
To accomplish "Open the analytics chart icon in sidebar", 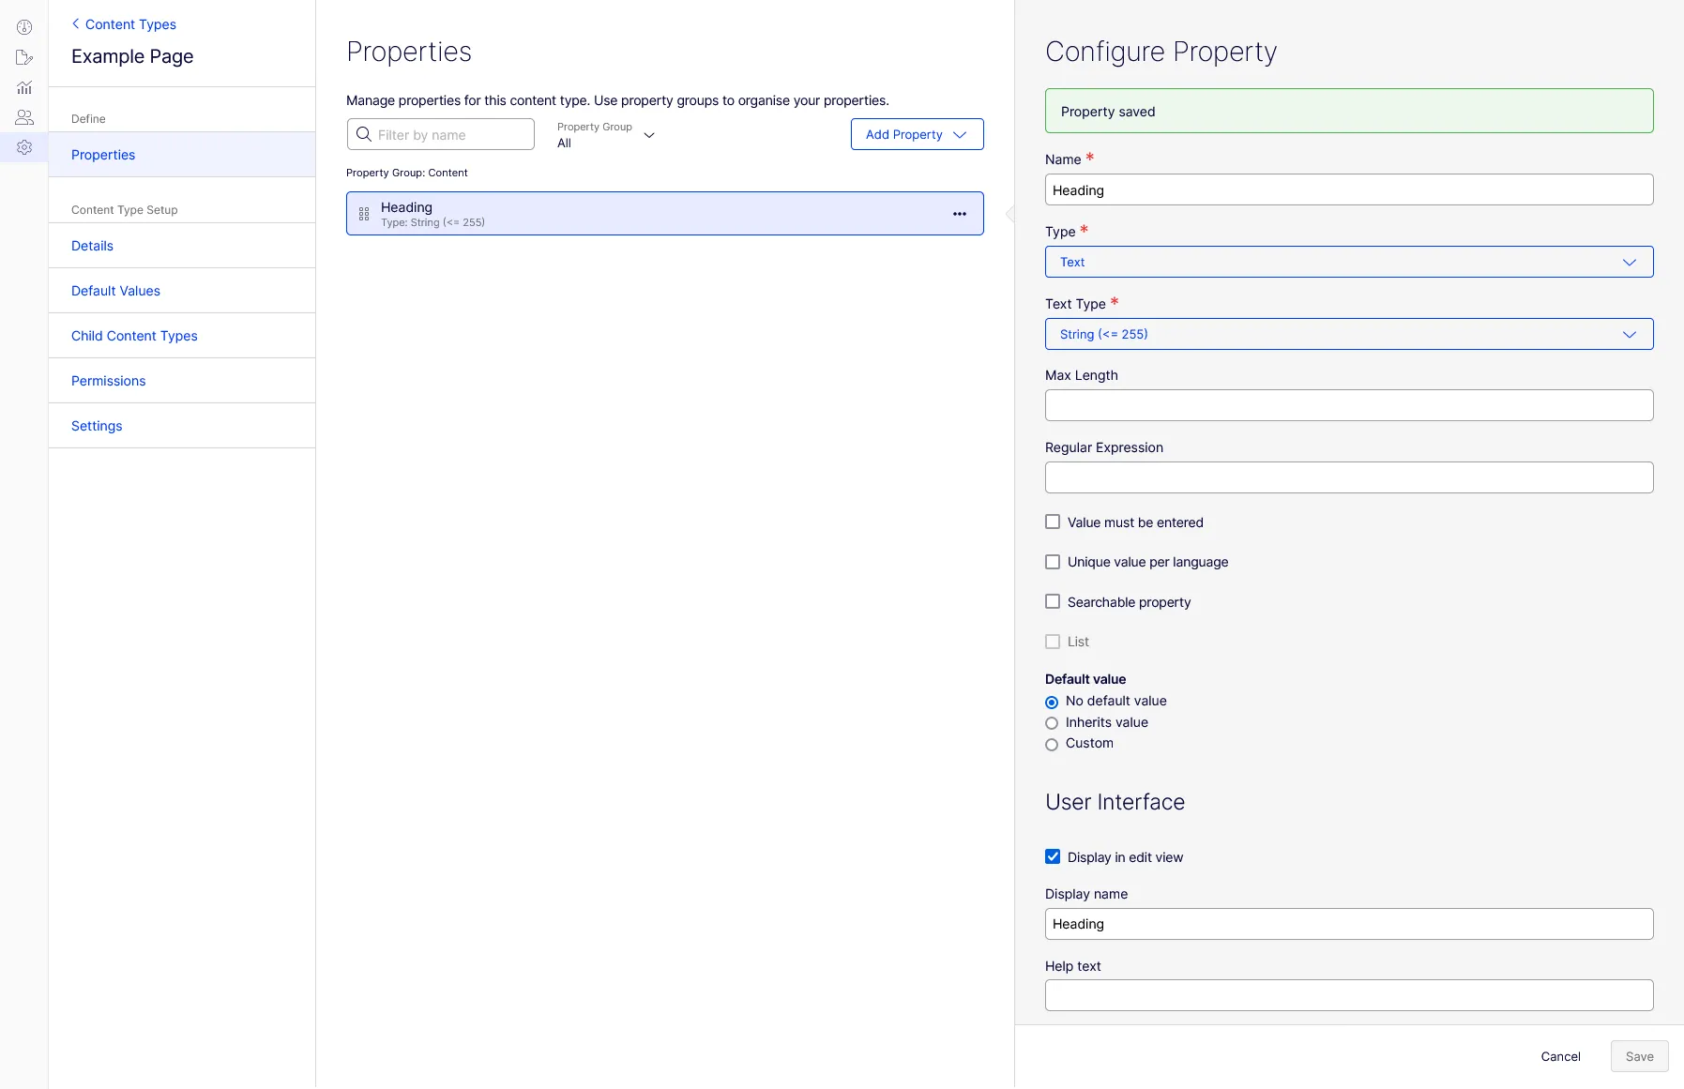I will (24, 87).
